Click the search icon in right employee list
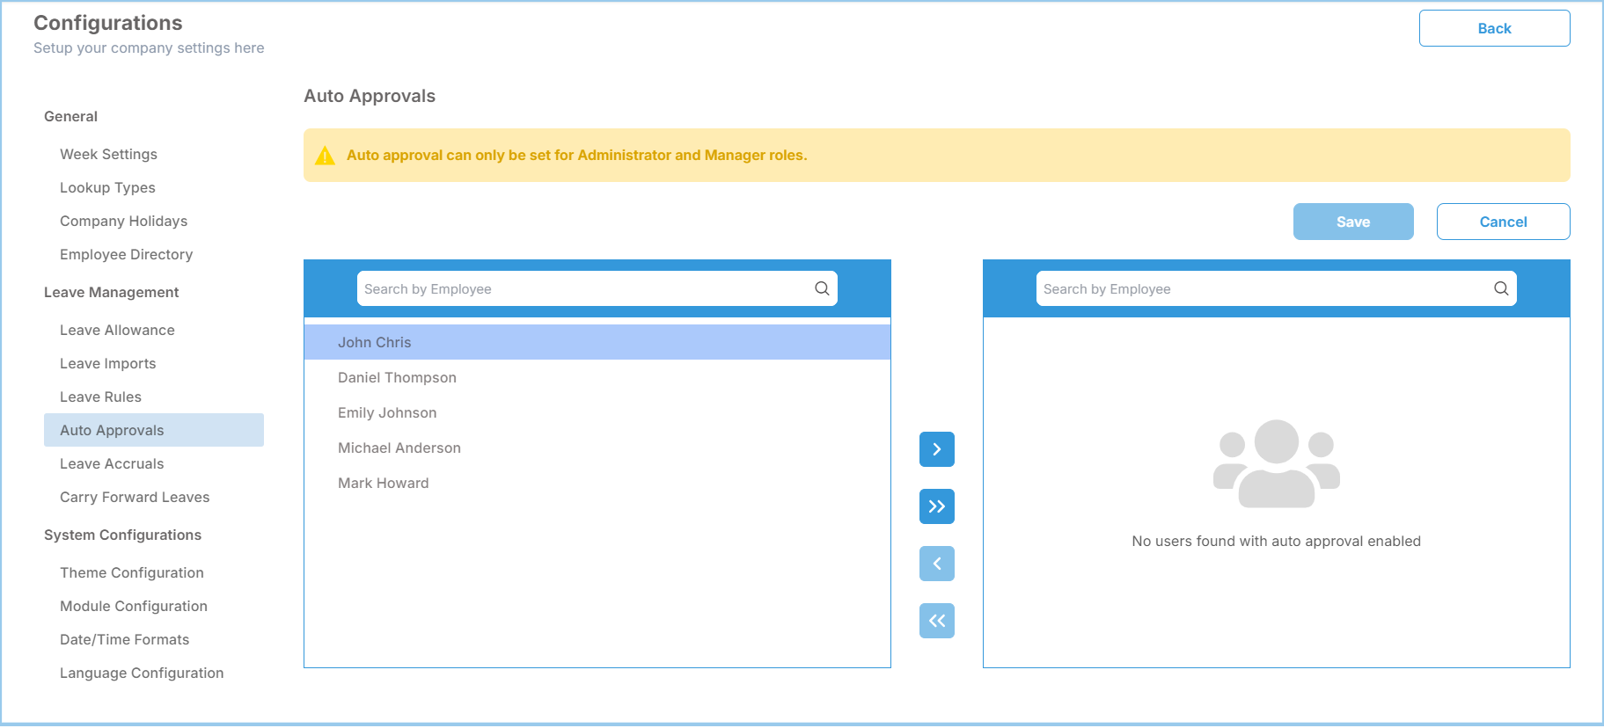Image resolution: width=1604 pixels, height=728 pixels. [x=1500, y=288]
